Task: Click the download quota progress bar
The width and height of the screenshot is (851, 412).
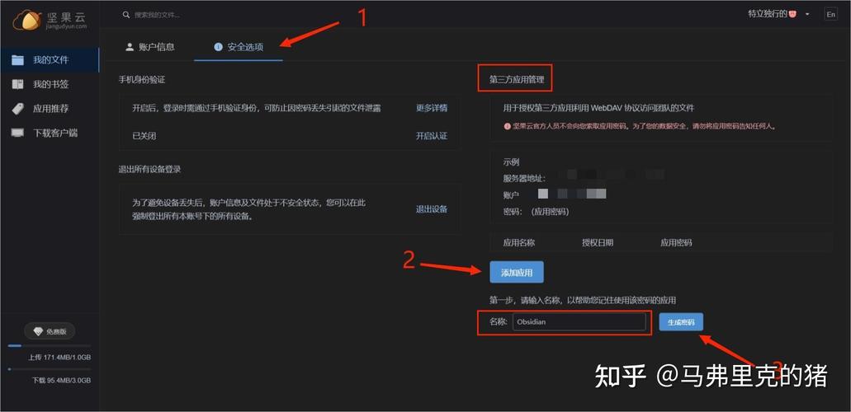Action: click(50, 369)
